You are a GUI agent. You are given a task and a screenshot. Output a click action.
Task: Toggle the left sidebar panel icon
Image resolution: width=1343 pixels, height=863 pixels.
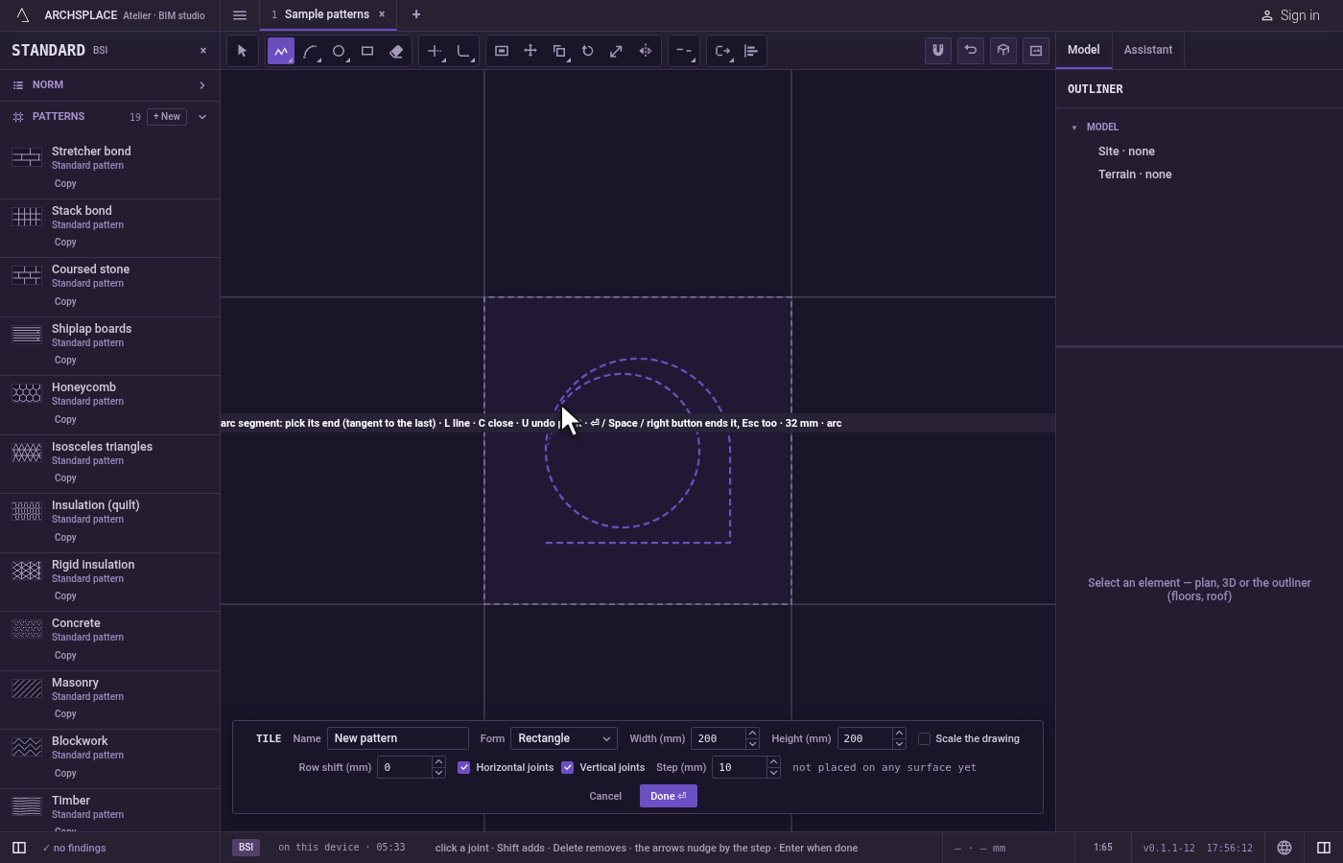[x=19, y=848]
